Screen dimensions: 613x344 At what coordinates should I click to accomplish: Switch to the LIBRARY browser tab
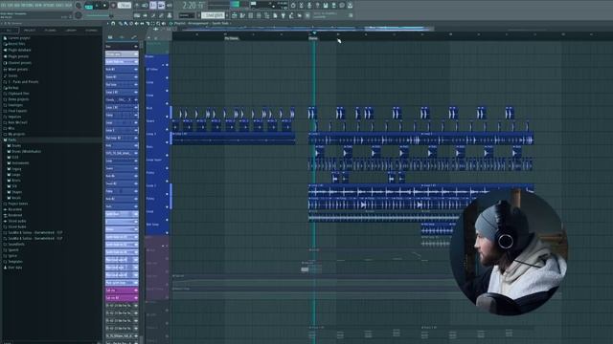coord(71,30)
